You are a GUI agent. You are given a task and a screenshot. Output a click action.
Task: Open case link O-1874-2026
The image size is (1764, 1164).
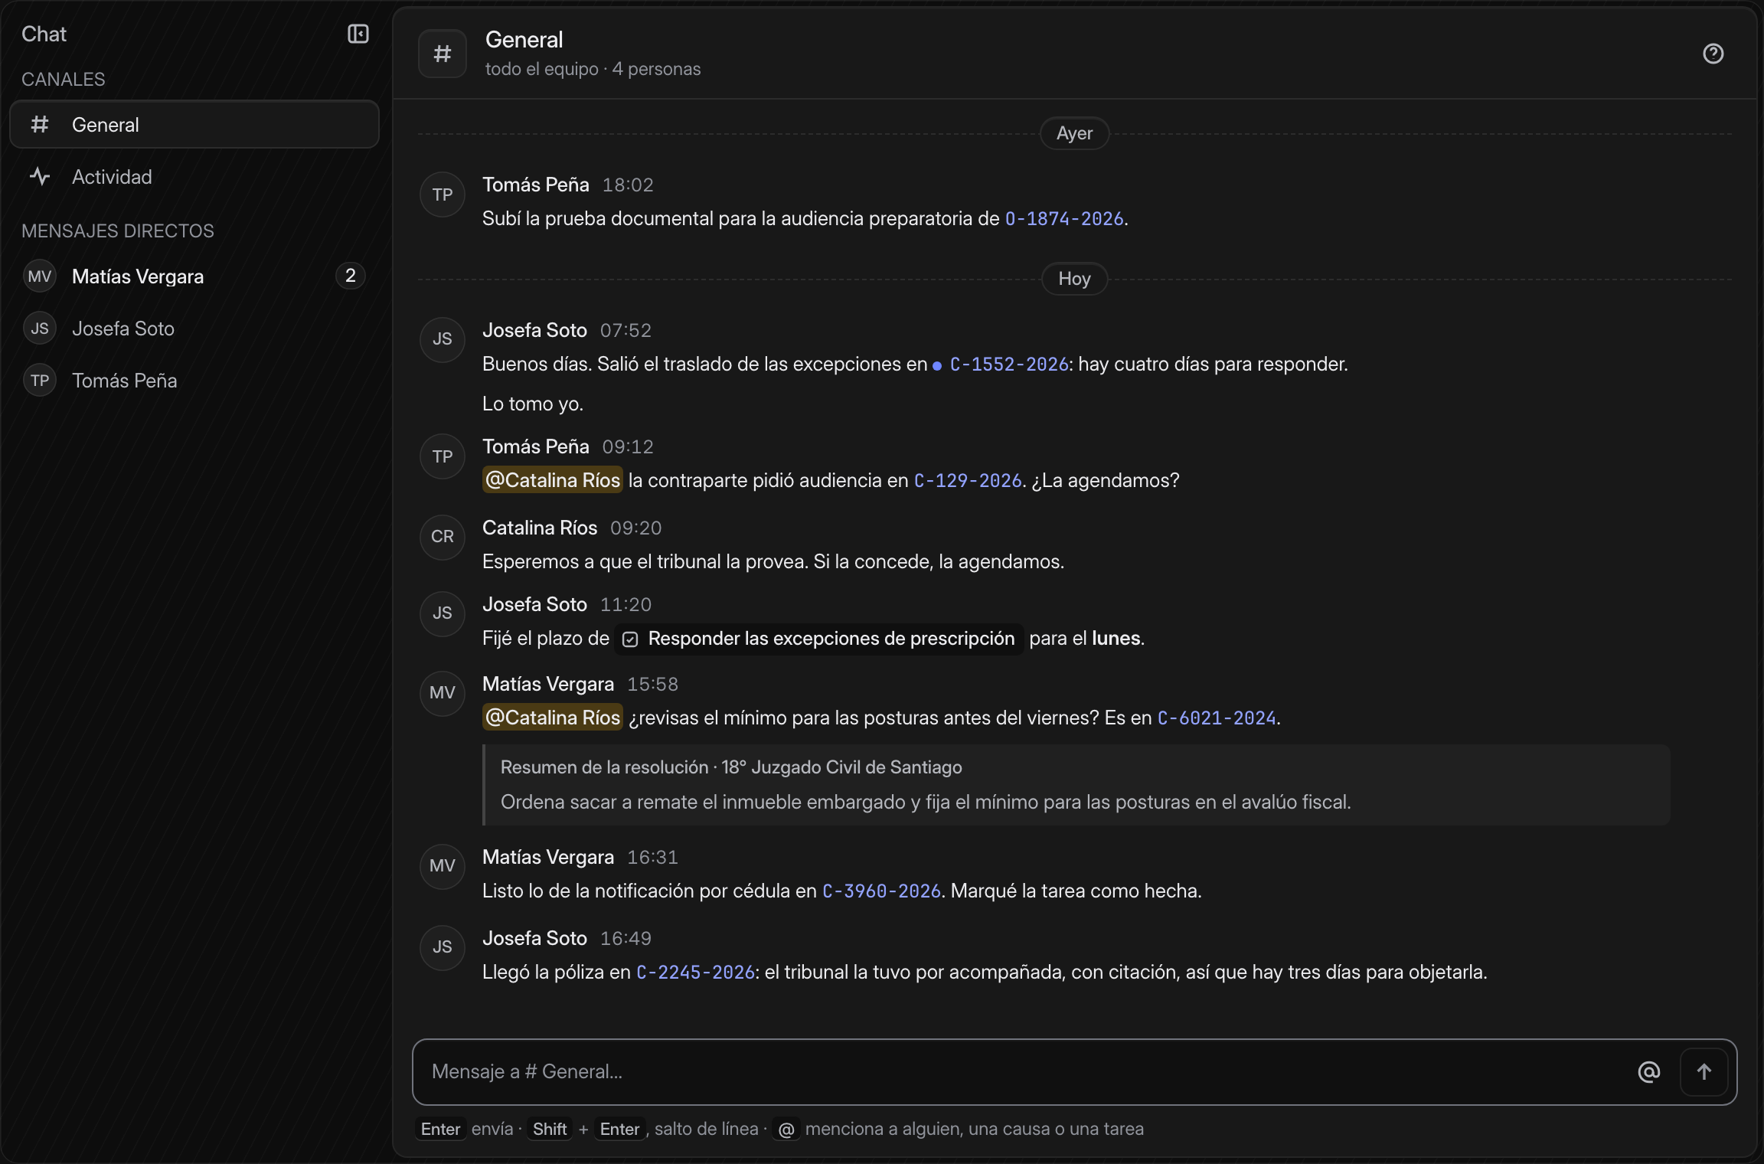pos(1064,219)
